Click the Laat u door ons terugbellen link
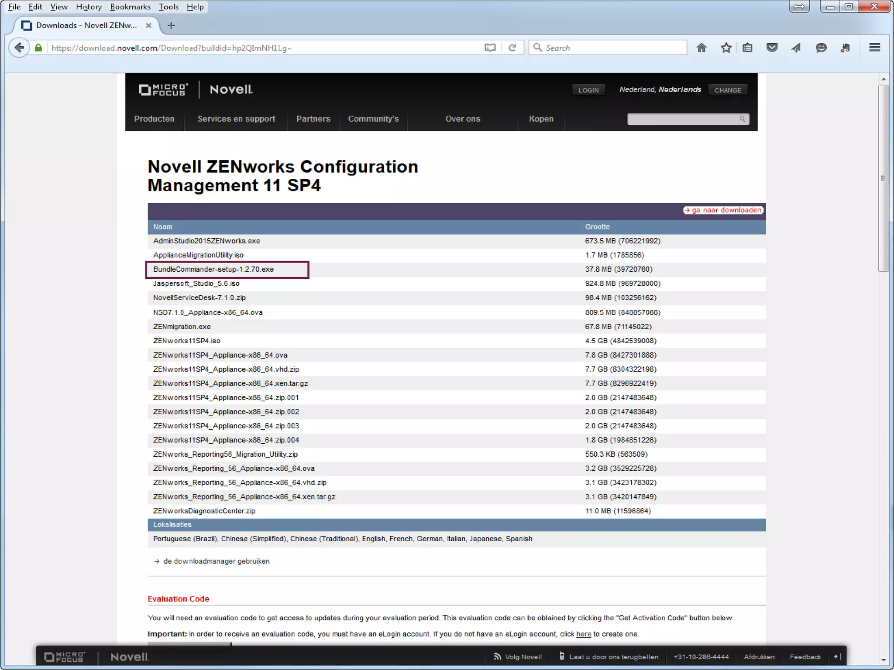 613,656
